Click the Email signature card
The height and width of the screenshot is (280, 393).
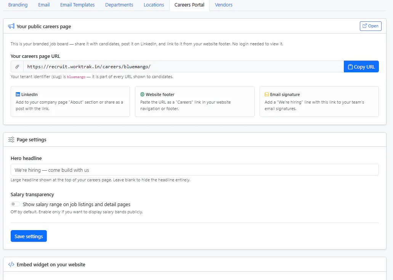[x=319, y=101]
